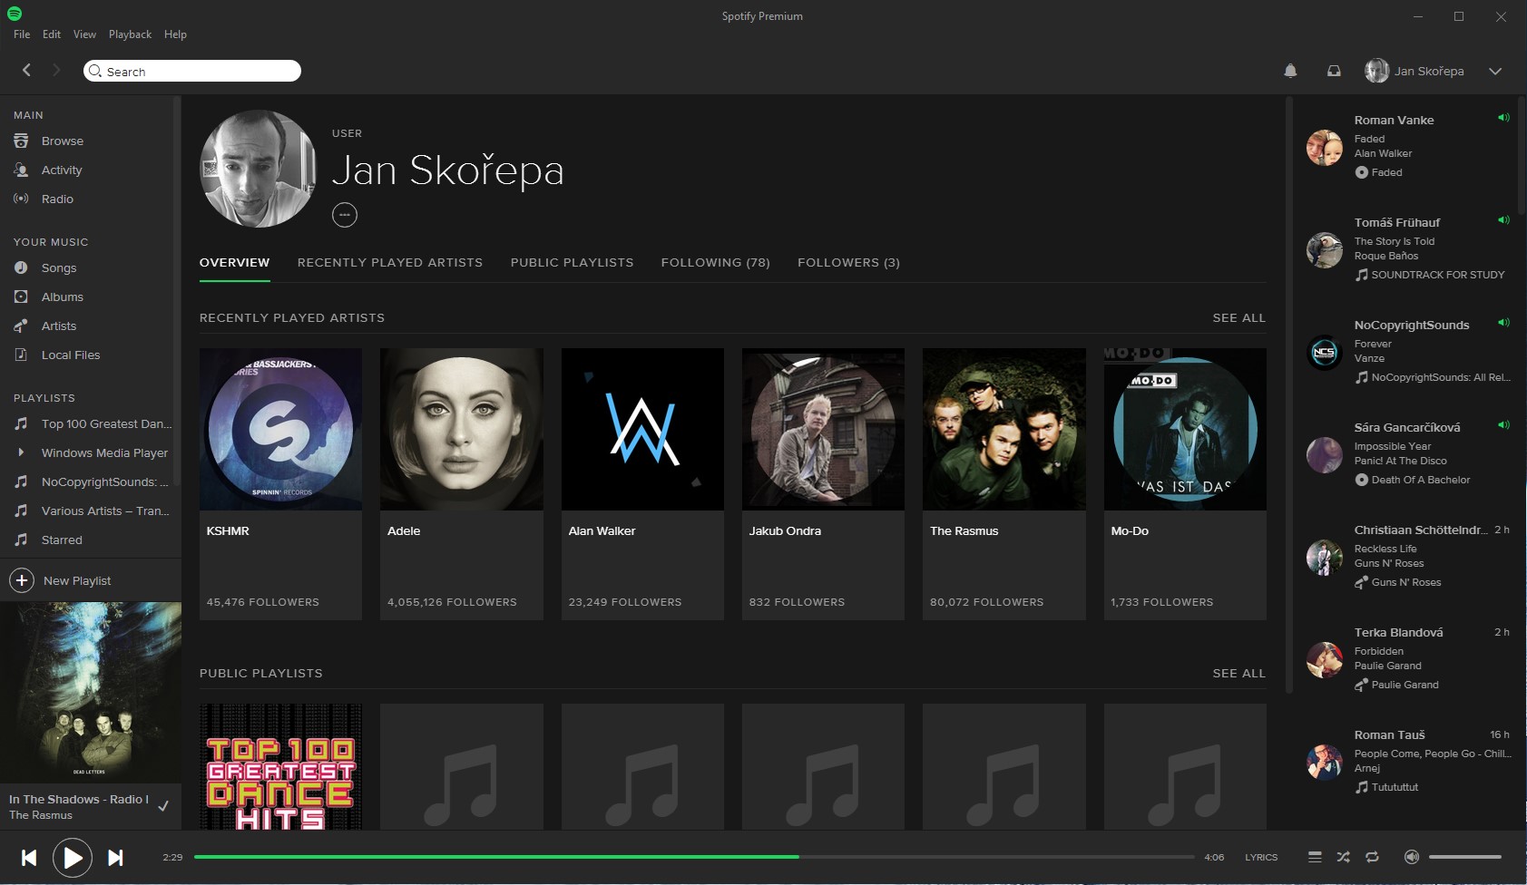Open the Edit menu
1527x885 pixels.
click(52, 34)
